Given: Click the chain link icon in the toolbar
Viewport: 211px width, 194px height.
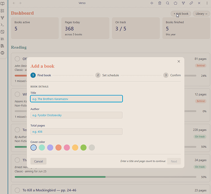Looking at the screenshot, I should [x=191, y=3].
